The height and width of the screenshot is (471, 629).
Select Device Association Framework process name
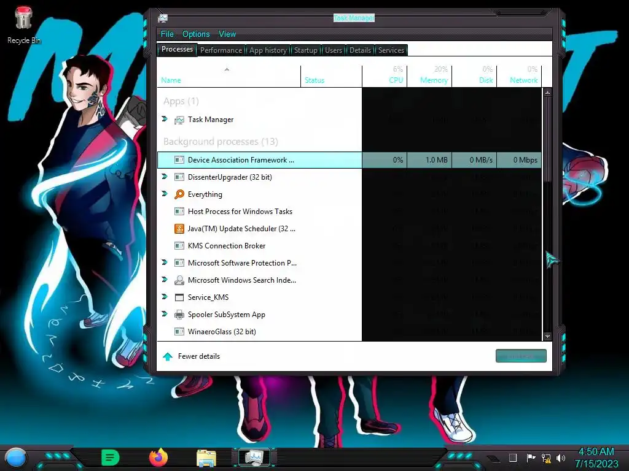[x=241, y=160]
